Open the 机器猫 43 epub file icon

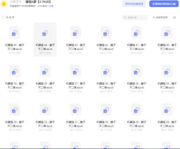tap(76, 32)
